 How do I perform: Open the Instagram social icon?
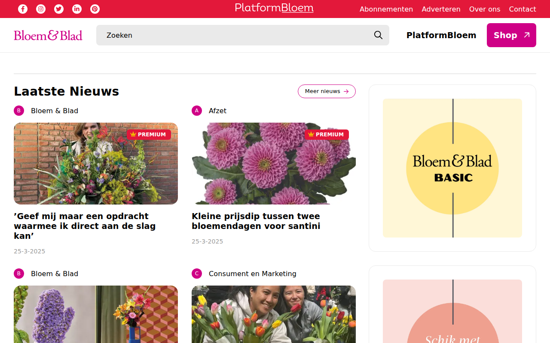pos(41,9)
